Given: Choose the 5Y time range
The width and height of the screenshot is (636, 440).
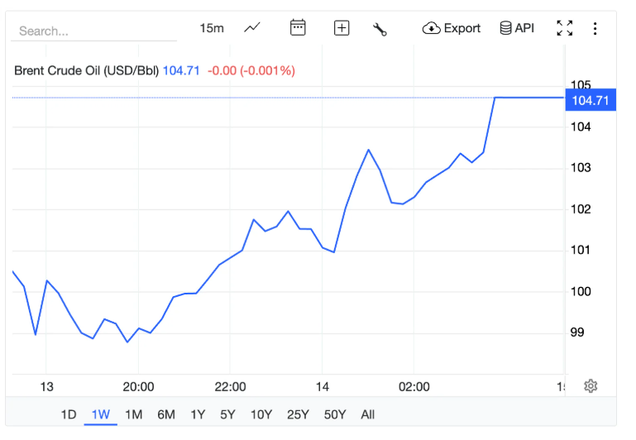Looking at the screenshot, I should 228,414.
